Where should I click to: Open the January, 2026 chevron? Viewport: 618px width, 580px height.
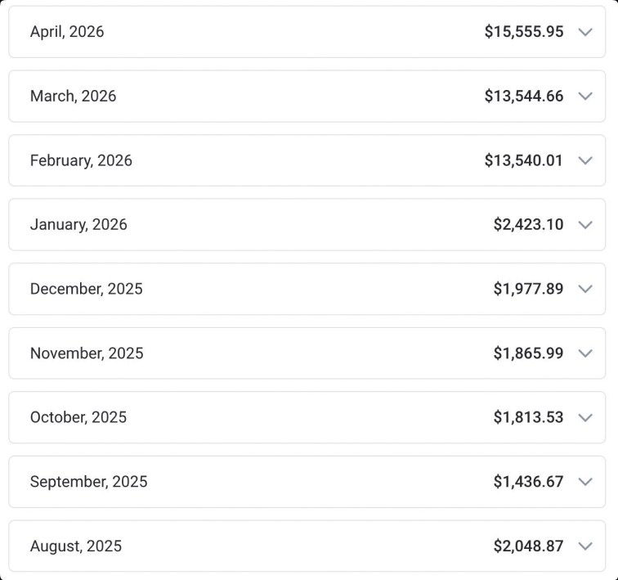pyautogui.click(x=585, y=225)
